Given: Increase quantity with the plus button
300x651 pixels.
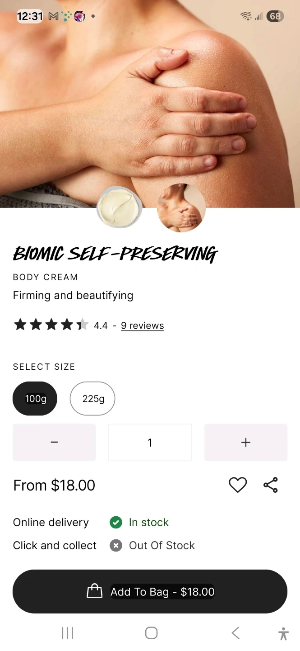Looking at the screenshot, I should (x=246, y=442).
